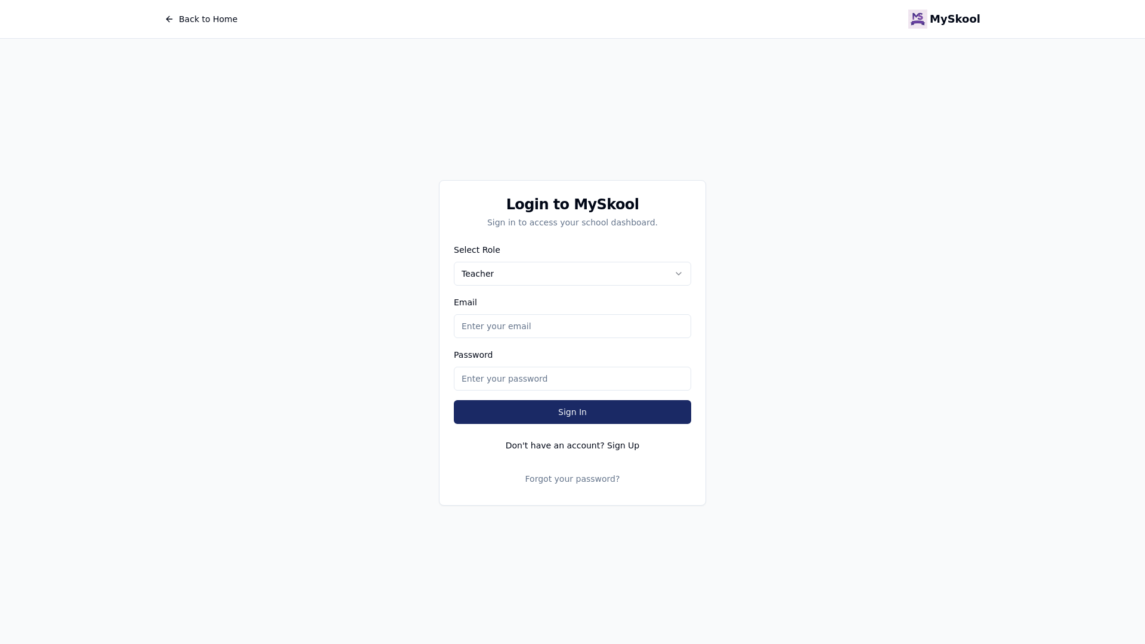Follow the Sign Up link
This screenshot has width=1145, height=644.
pyautogui.click(x=623, y=445)
